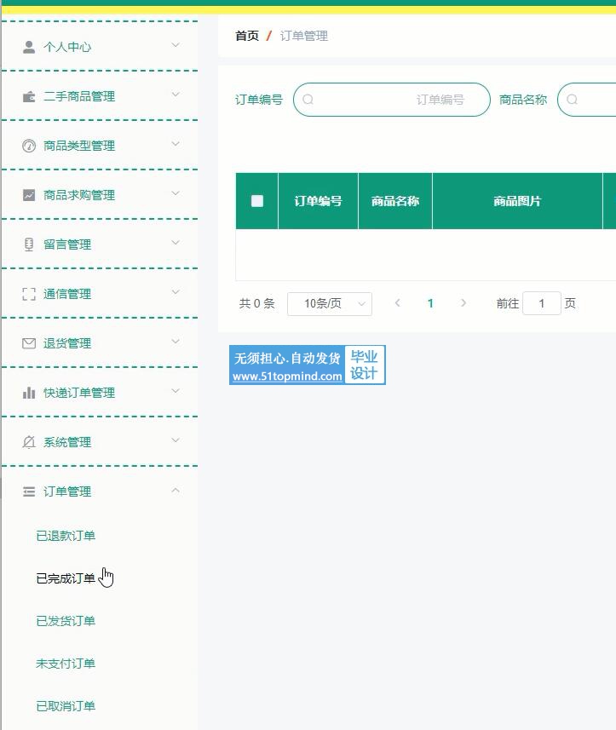Screen dimensions: 616x730
Task: Click the magnifier icon in 商品名称 search
Action: click(573, 99)
